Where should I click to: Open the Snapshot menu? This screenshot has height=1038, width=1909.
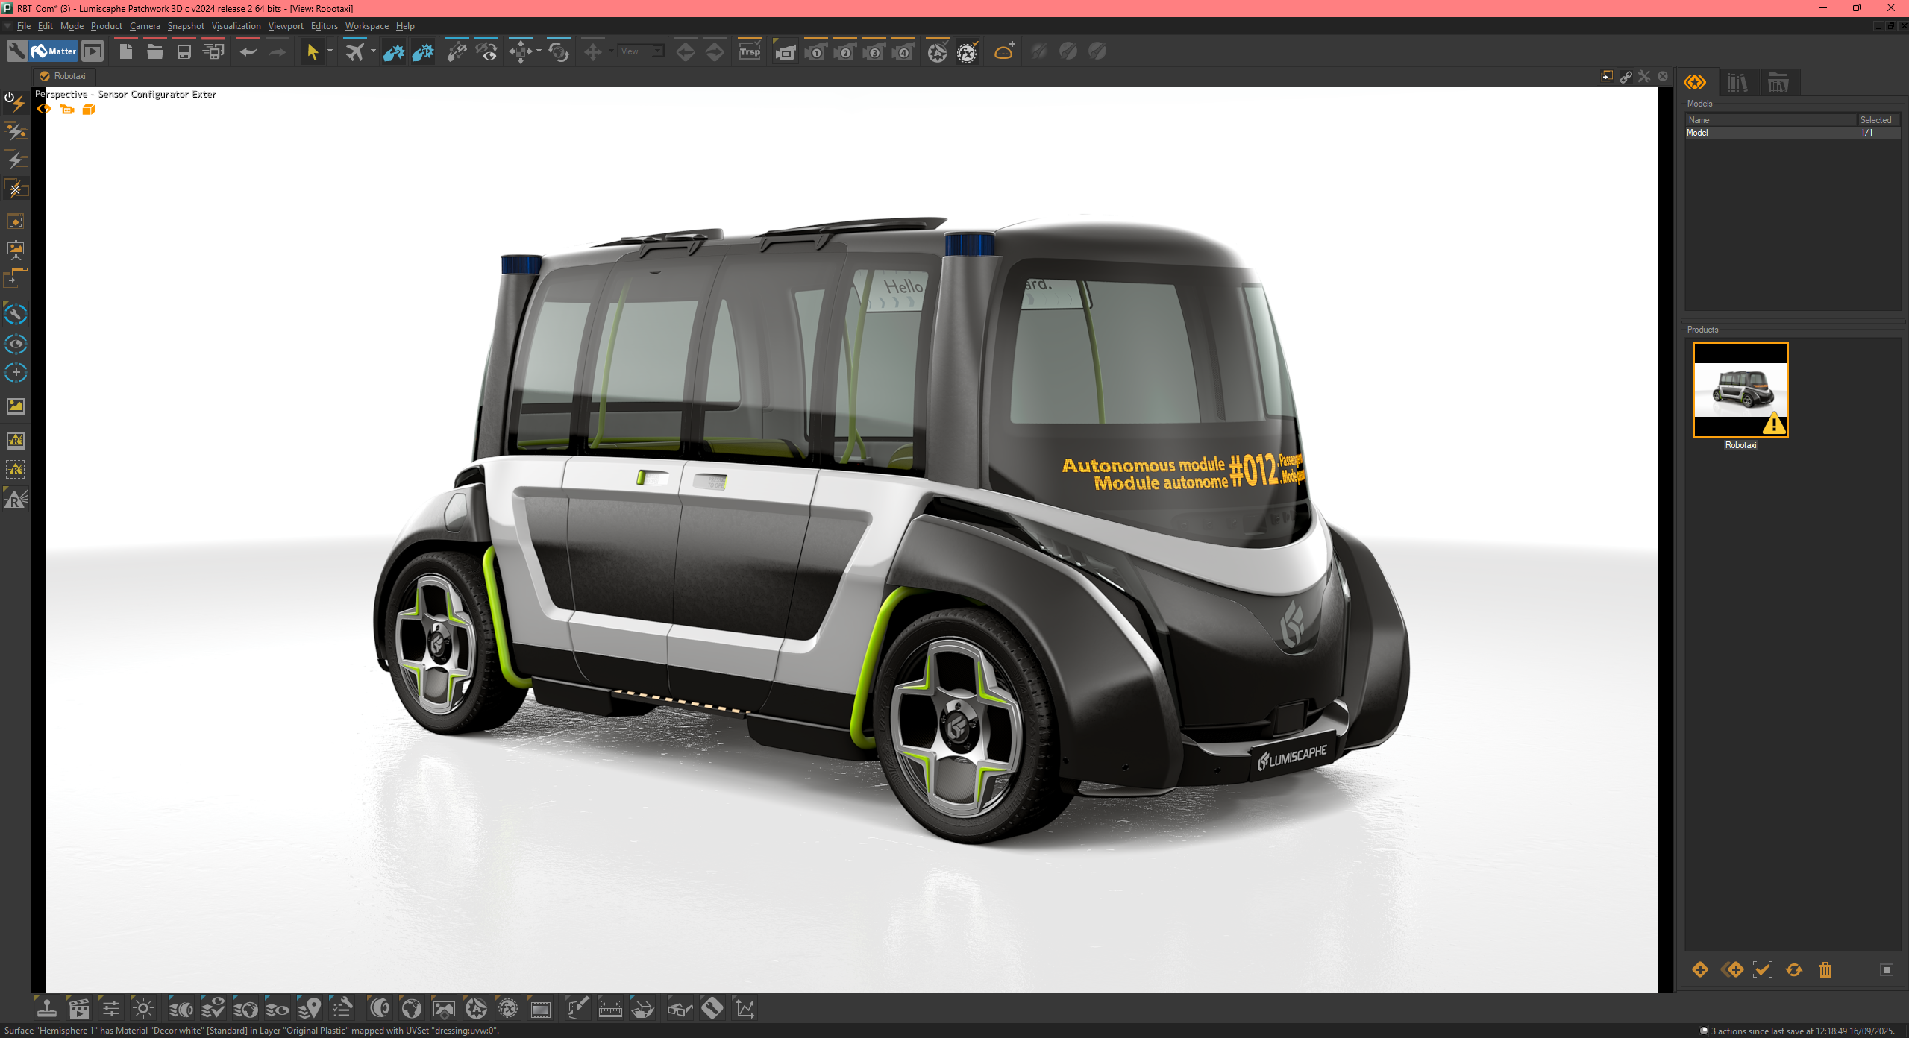185,26
